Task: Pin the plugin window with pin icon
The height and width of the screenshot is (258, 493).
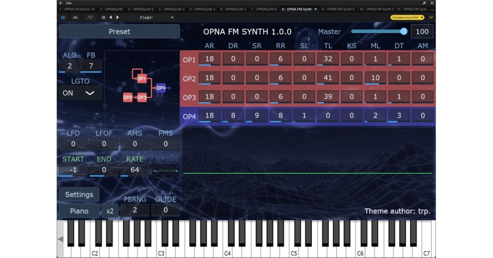Action: tap(424, 3)
